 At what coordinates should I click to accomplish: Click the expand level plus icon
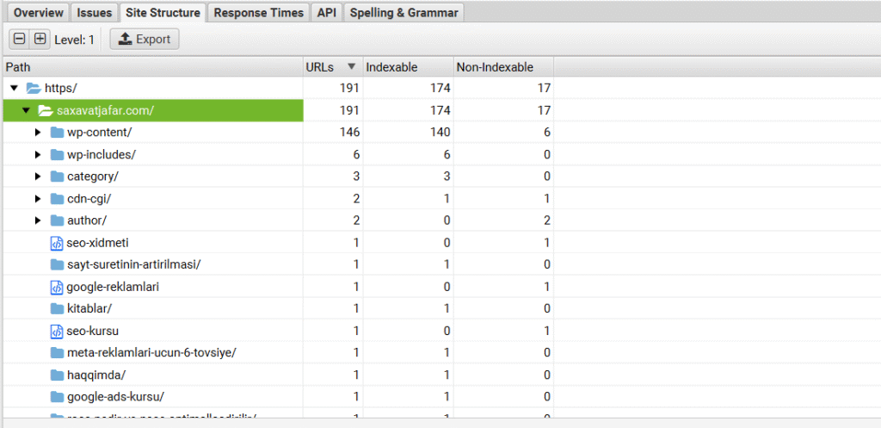40,39
